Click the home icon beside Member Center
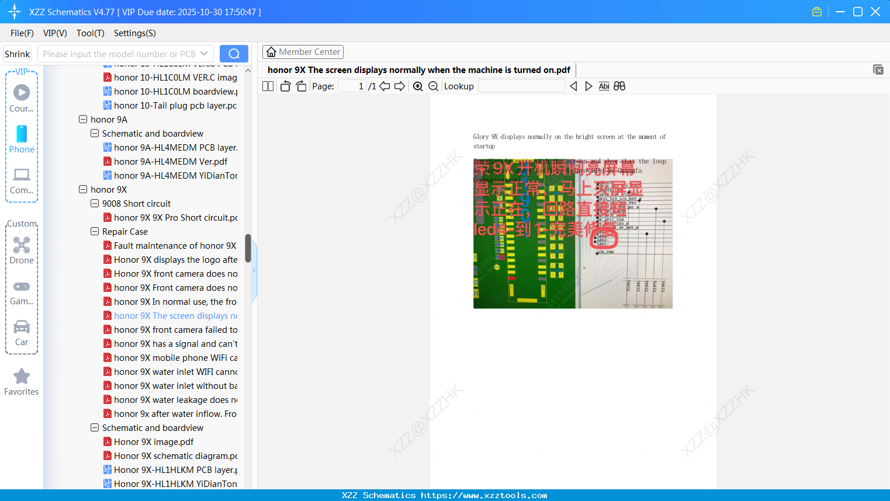Viewport: 890px width, 501px height. tap(271, 52)
